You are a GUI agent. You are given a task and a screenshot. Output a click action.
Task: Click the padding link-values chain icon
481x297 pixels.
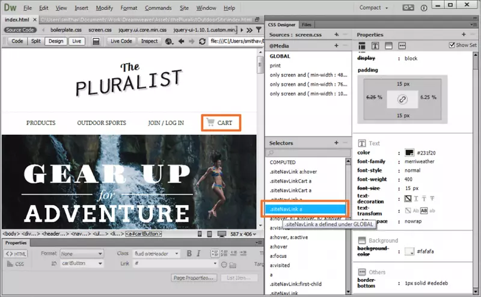(402, 99)
